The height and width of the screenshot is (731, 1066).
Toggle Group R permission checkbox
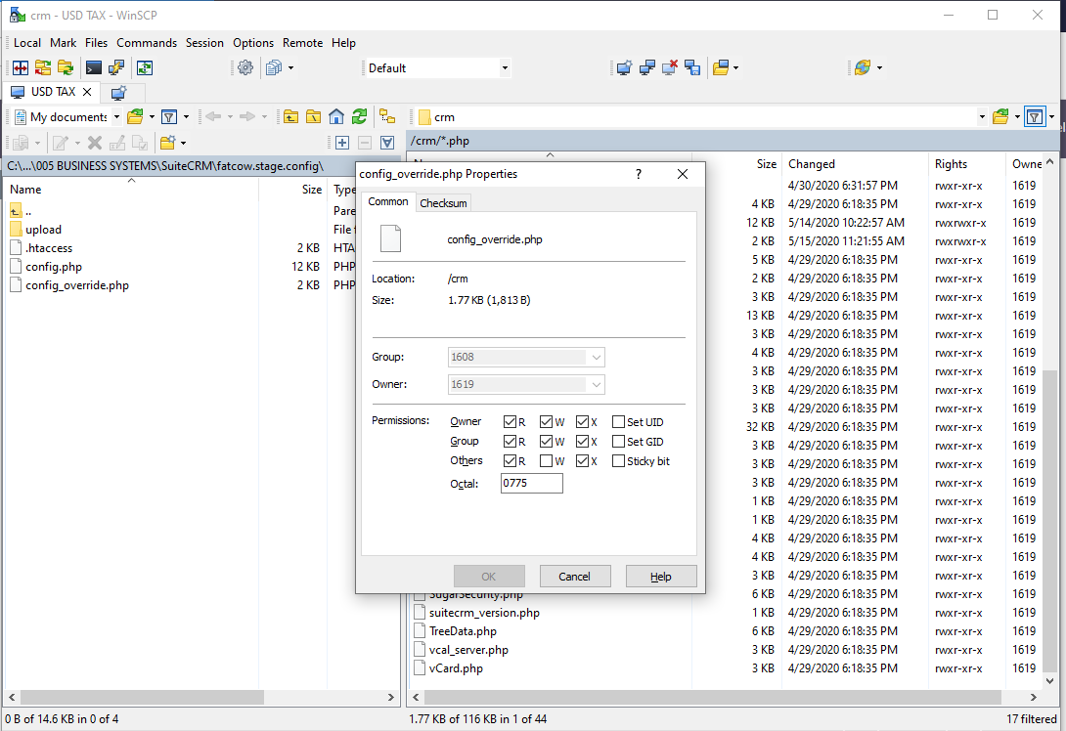[510, 442]
